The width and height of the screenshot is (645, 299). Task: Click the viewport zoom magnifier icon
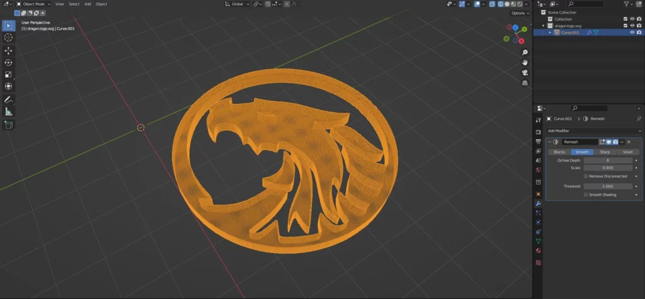[x=525, y=53]
